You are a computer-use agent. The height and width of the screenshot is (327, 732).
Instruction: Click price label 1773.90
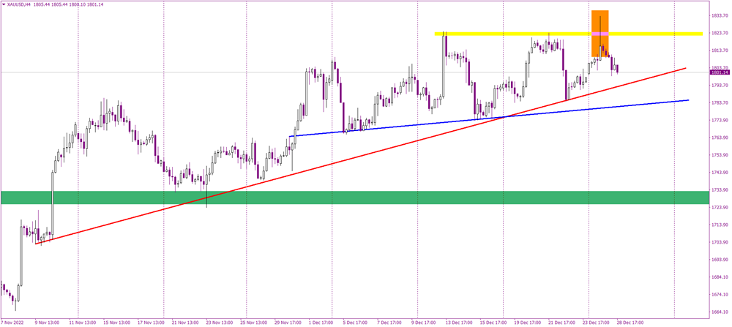tap(719, 121)
